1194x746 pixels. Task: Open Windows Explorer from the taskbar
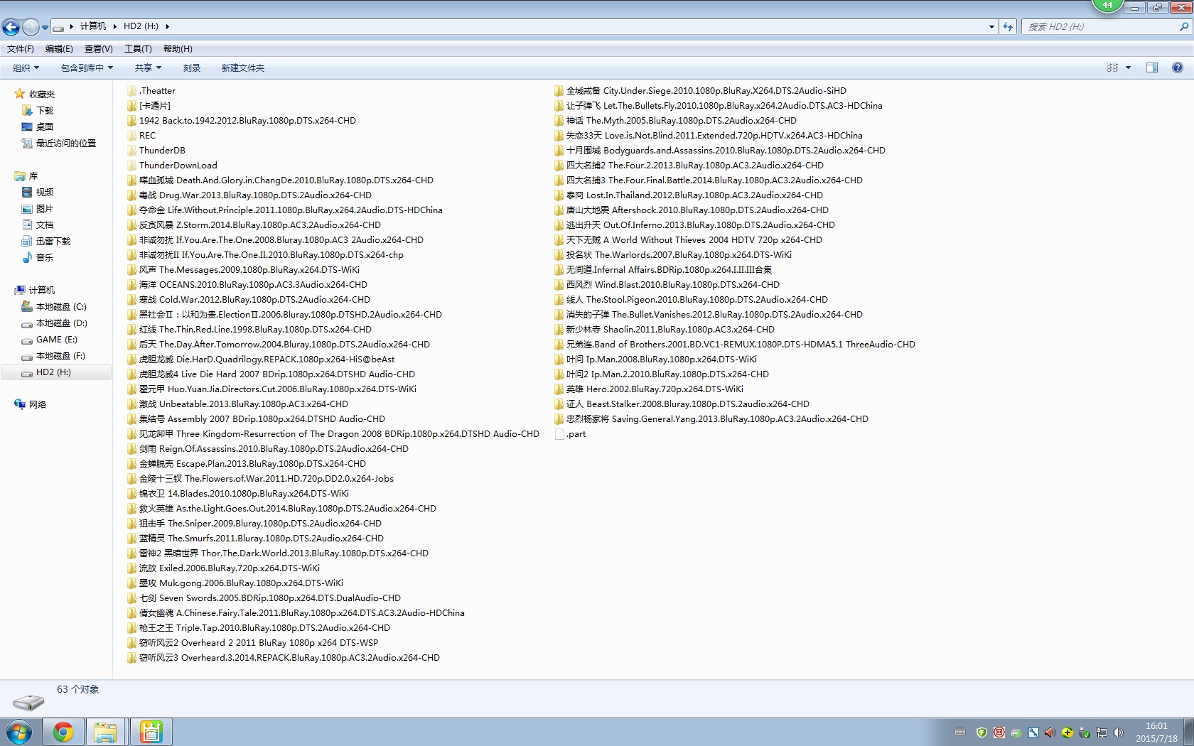coord(106,732)
